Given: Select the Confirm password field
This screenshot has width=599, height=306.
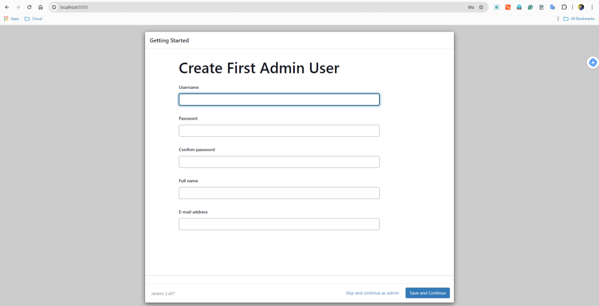Looking at the screenshot, I should 279,162.
